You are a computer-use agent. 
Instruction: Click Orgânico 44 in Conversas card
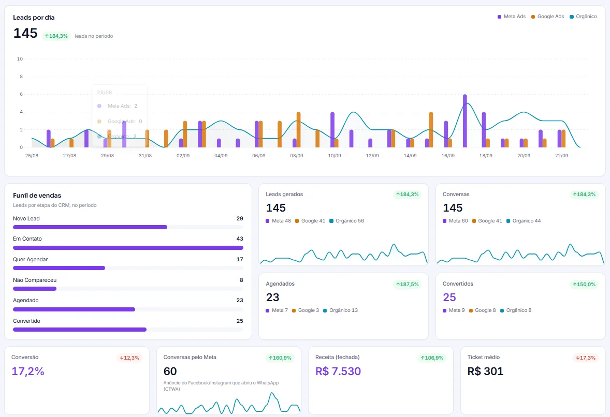523,221
